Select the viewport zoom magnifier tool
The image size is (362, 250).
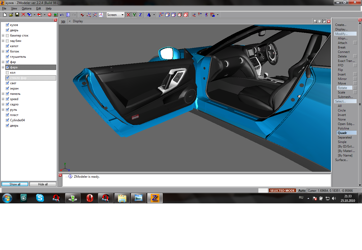tap(315, 21)
